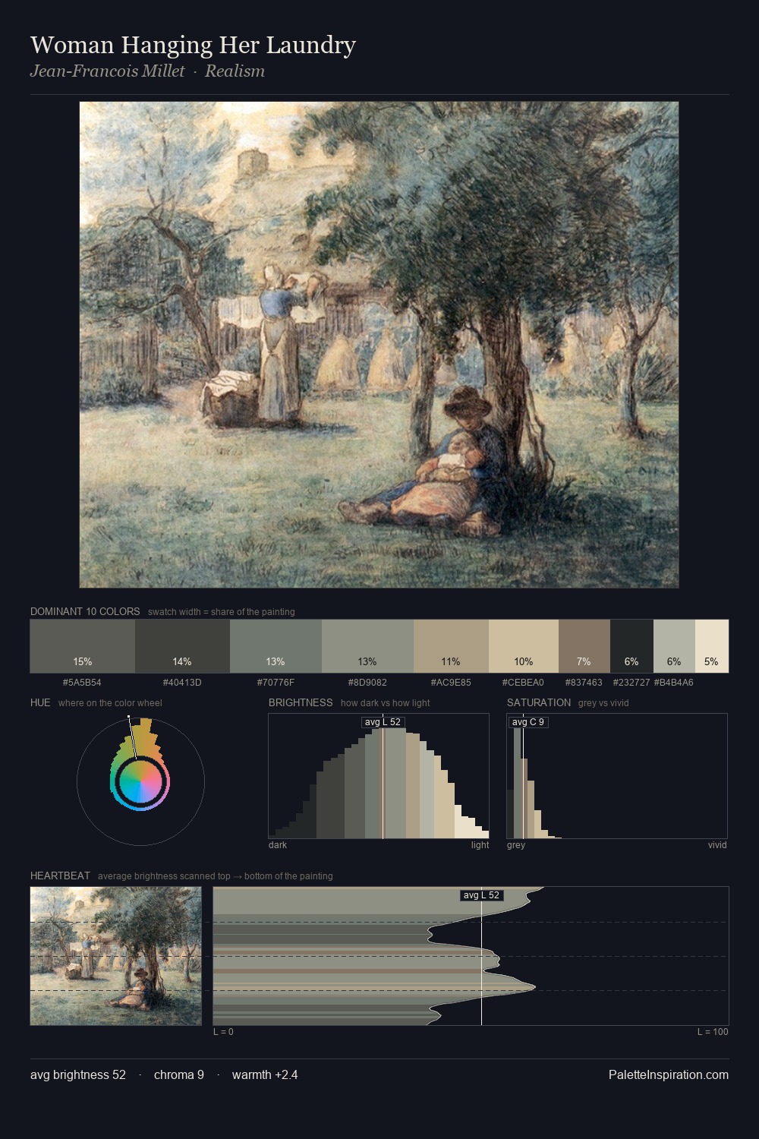
Task: Click the cream swatch showing 5%
Action: click(712, 646)
